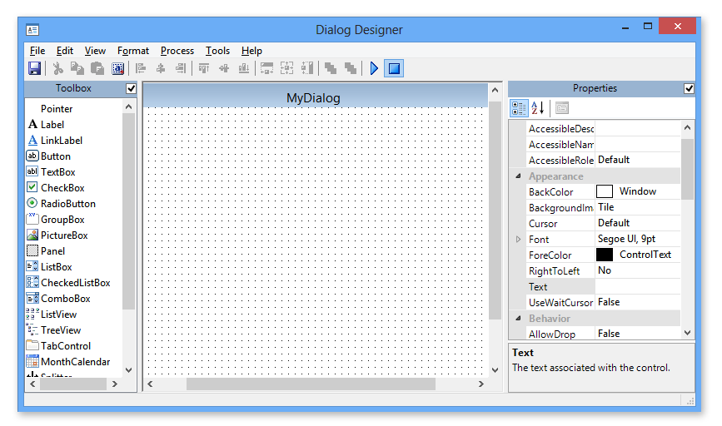This screenshot has width=722, height=426.
Task: Click the ForeColor black color swatch
Action: click(605, 255)
